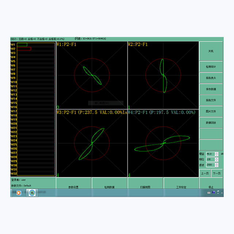
Task: Select channel label W5 in list
Action: click(x=13, y=61)
